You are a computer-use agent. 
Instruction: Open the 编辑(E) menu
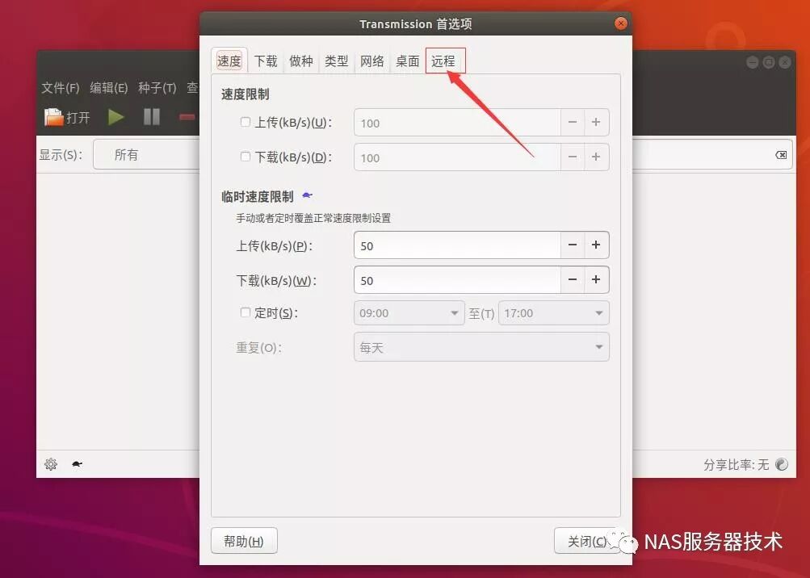point(109,88)
